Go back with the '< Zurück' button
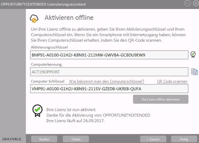199x143 pixels. (x=153, y=139)
